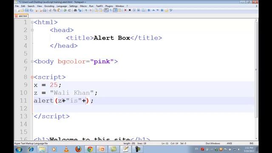This screenshot has height=153, width=272.
Task: Open user defined language dialog icon
Action: tap(120, 10)
